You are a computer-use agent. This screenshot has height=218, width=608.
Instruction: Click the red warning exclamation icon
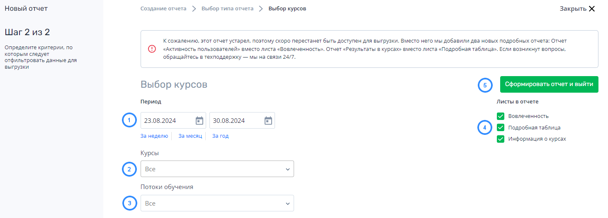coord(152,49)
